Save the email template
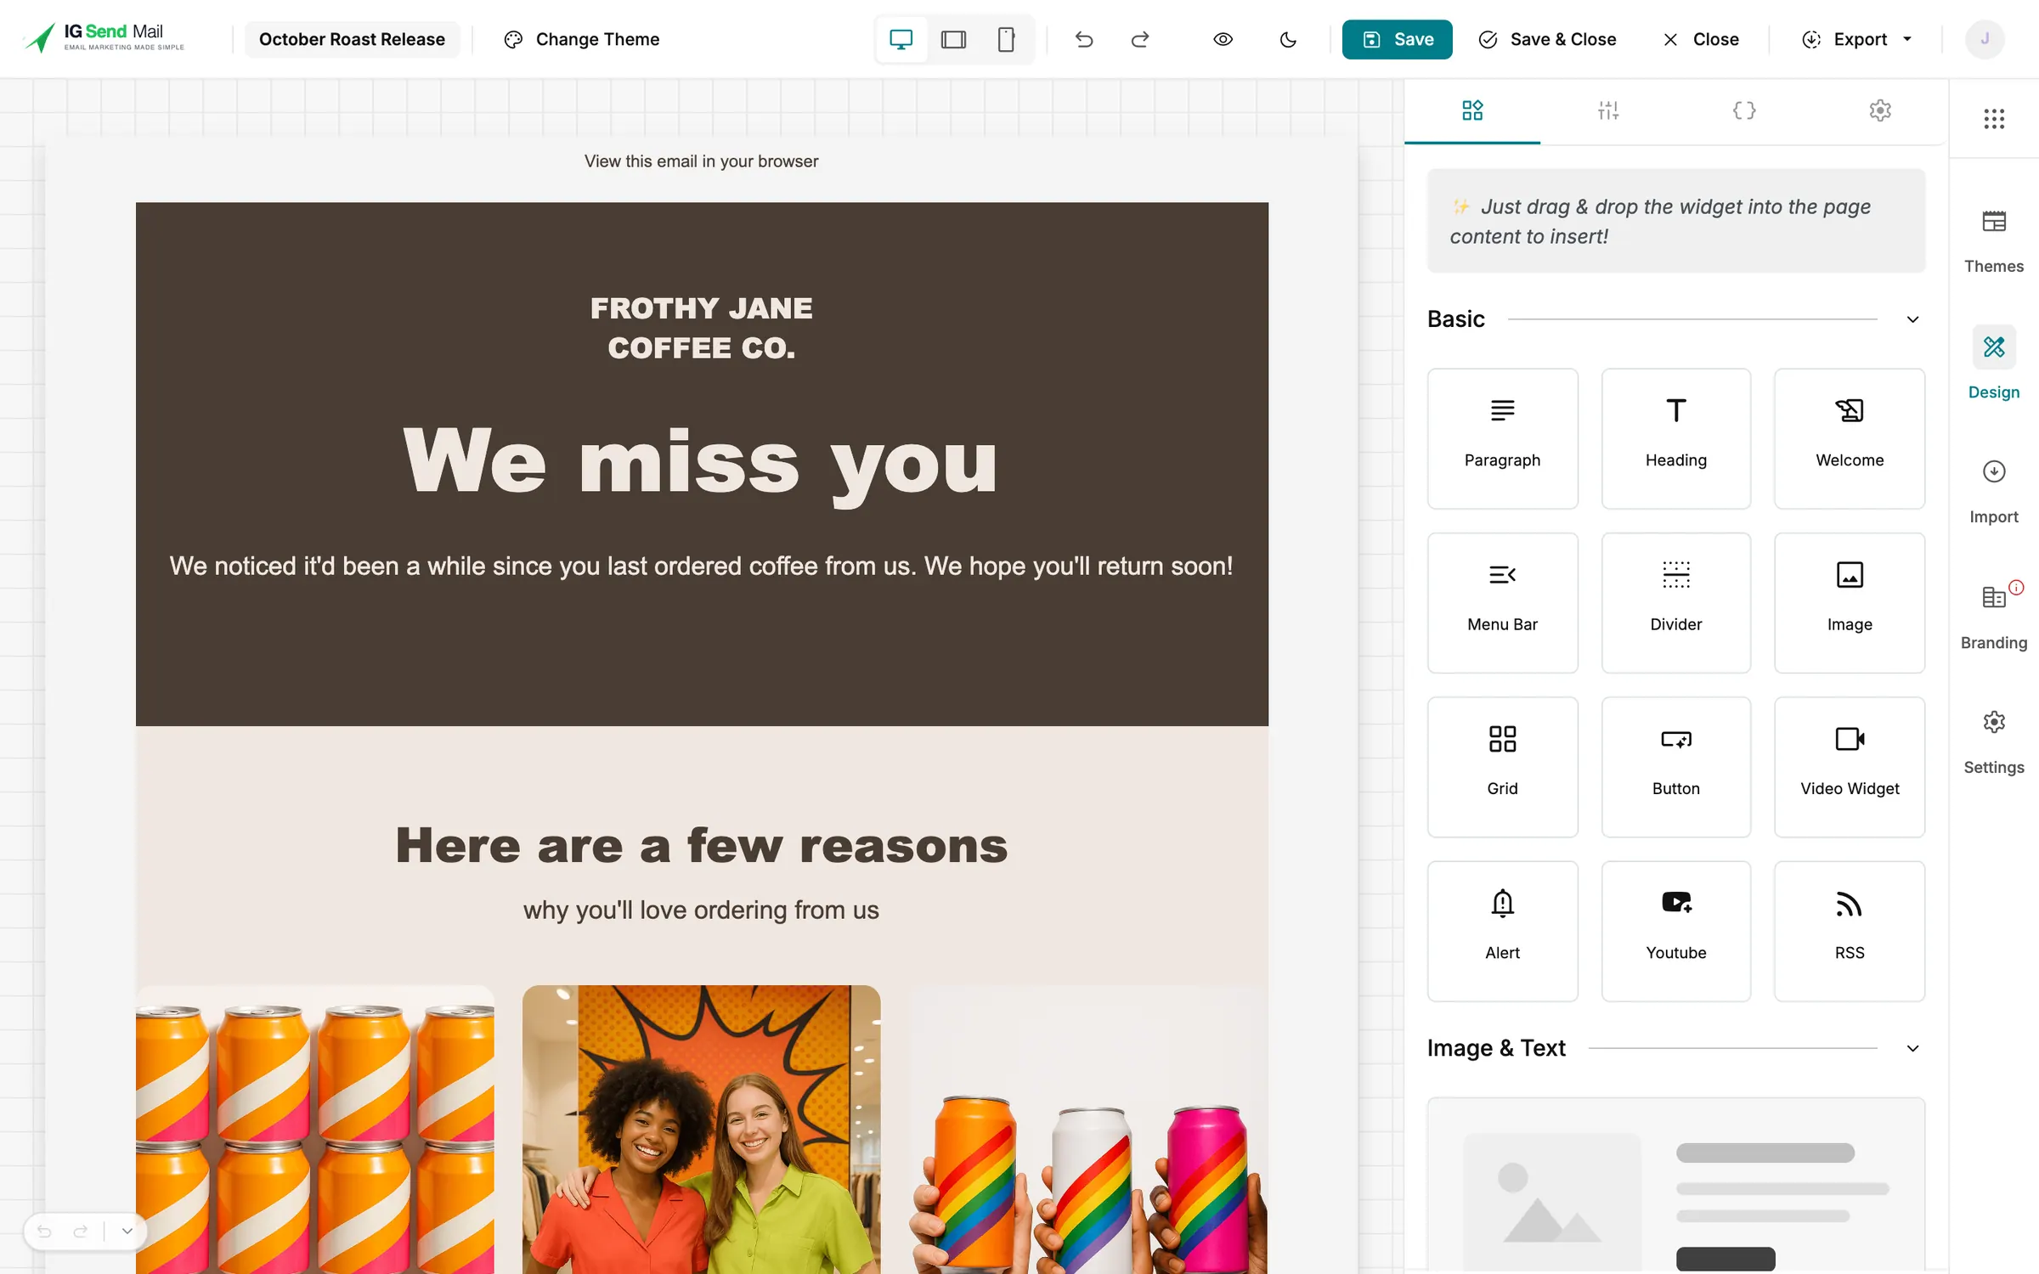This screenshot has height=1274, width=2039. pyautogui.click(x=1397, y=39)
